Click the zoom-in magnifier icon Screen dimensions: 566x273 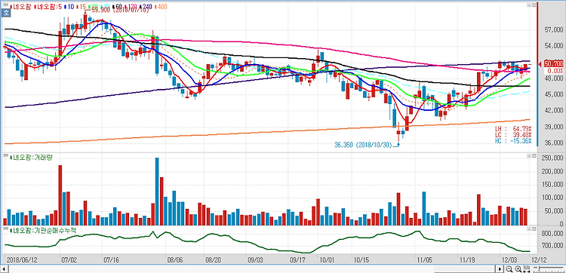[518, 269]
